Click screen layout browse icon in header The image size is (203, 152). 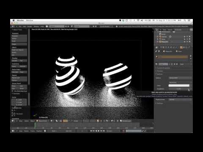click(x=47, y=26)
